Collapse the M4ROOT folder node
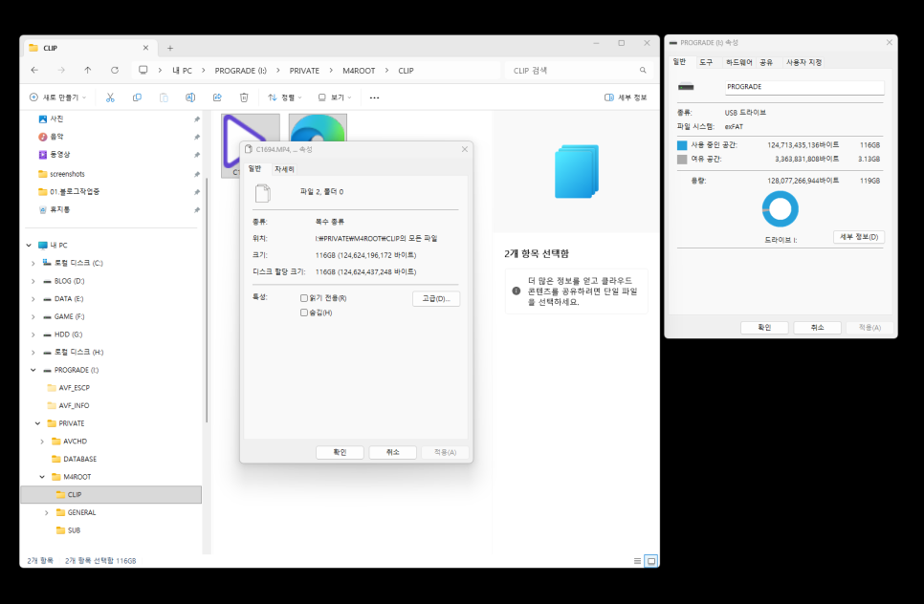924x604 pixels. (x=42, y=476)
